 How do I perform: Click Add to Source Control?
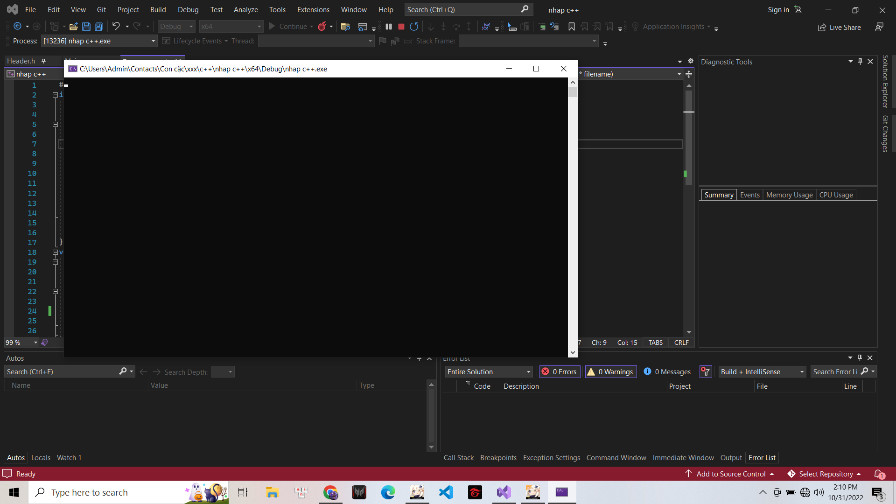click(x=729, y=474)
